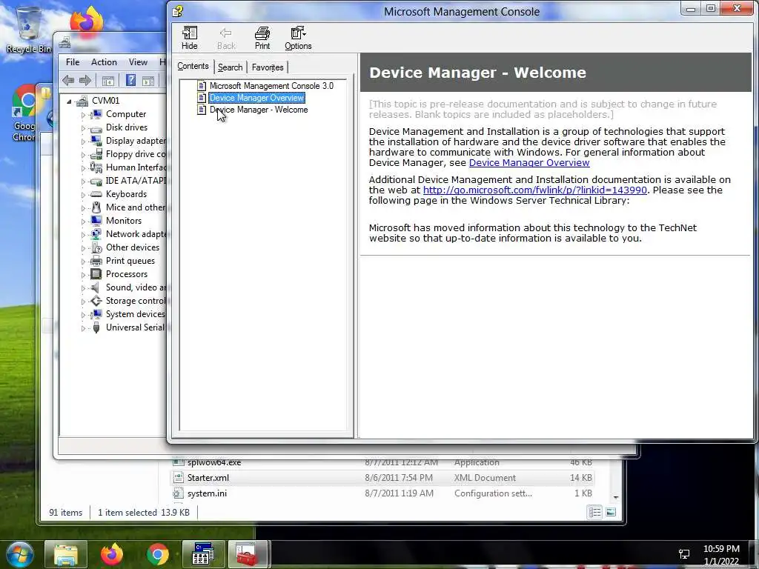Expand the Computer category

tap(83, 115)
